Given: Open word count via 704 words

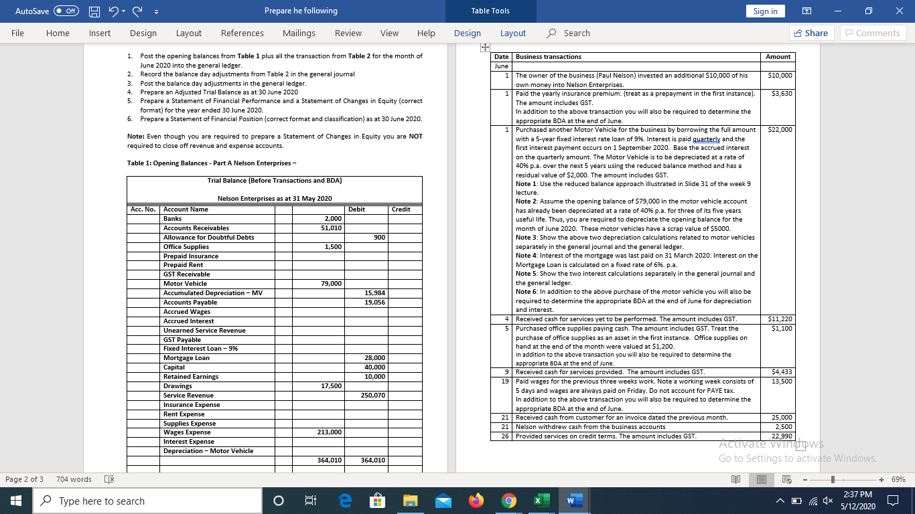Looking at the screenshot, I should tap(74, 479).
